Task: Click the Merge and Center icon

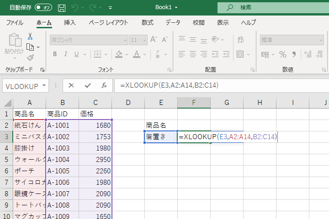Action: 240,54
